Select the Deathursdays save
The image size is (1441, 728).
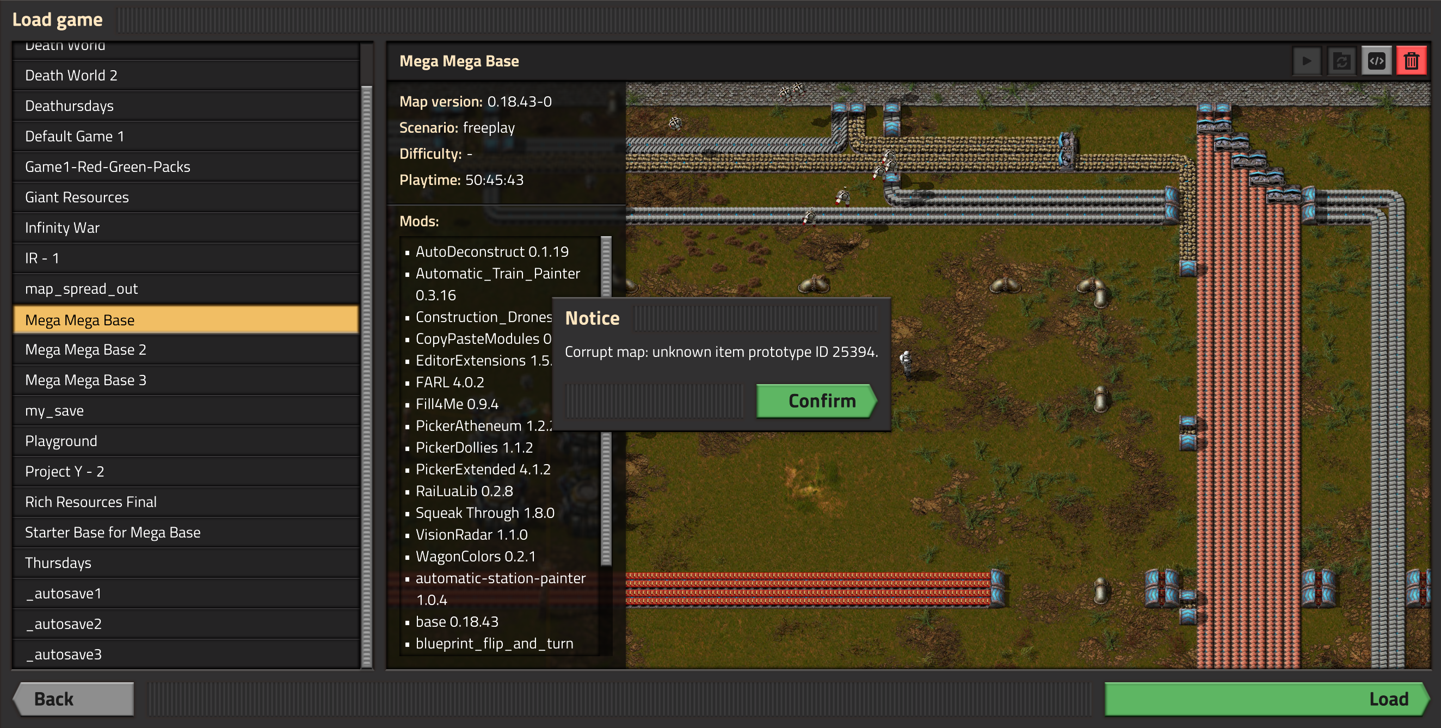point(186,106)
